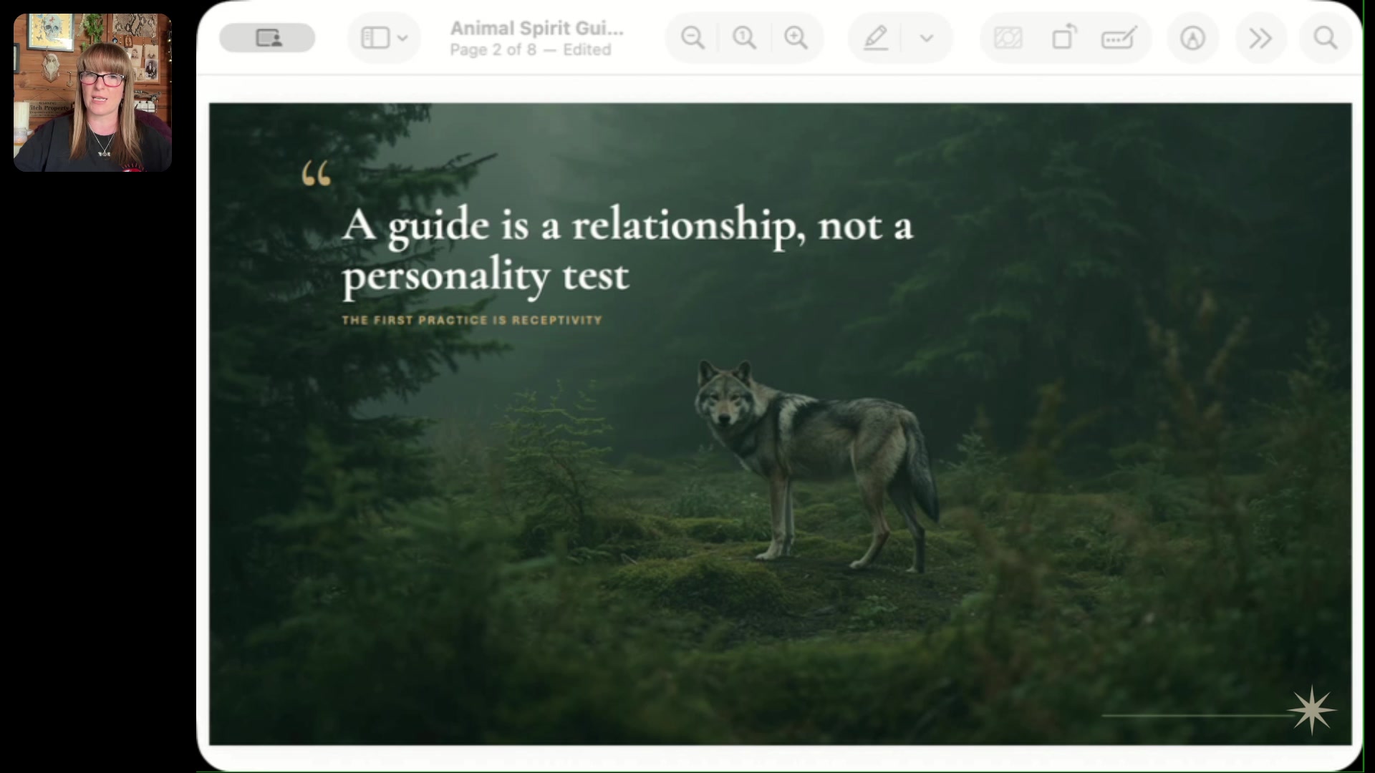Screen dimensions: 1375x773
Task: Click the Remove Background icon
Action: pos(1008,38)
